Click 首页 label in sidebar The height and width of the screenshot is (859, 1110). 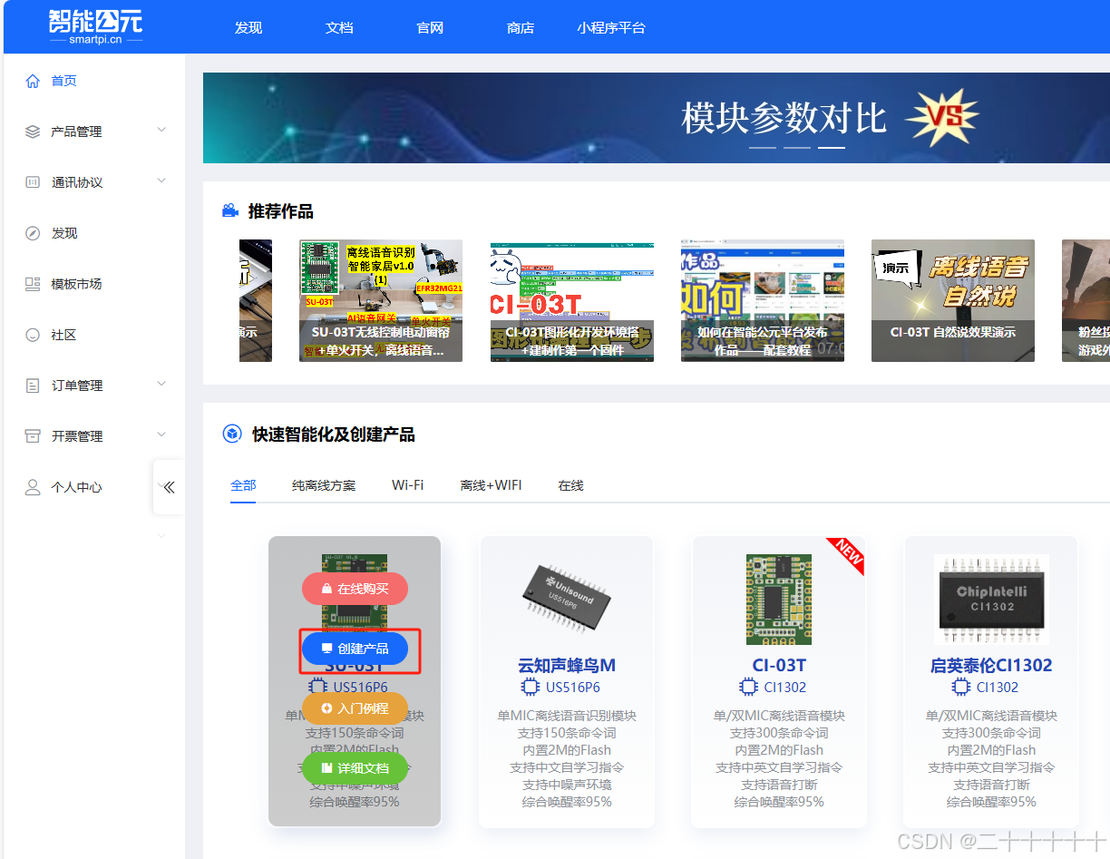pos(64,81)
